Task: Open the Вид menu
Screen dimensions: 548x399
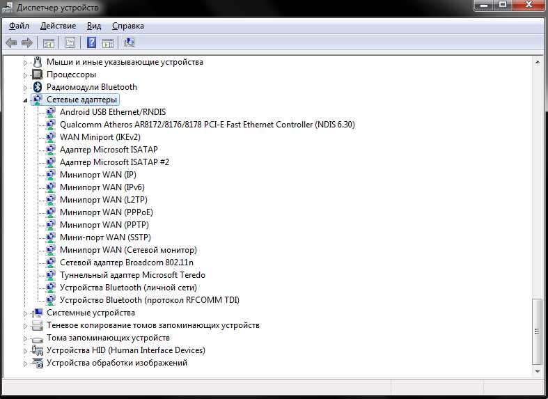Action: point(94,26)
